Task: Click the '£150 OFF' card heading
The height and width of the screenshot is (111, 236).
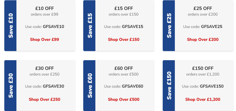Action: [x=203, y=68]
